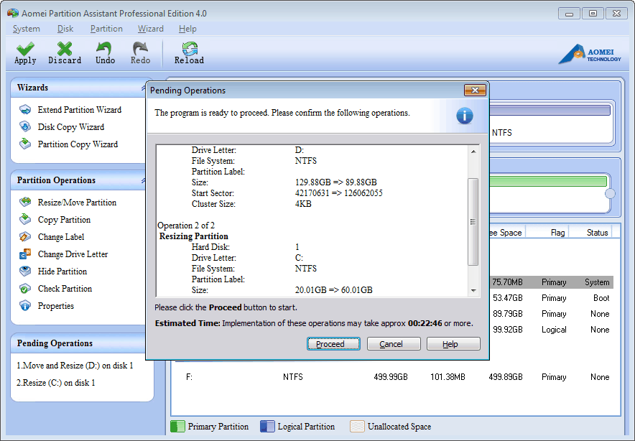Click the Reload icon in toolbar
The image size is (635, 441).
[x=190, y=49]
